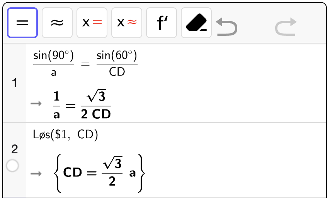Click the arrow before row 2 output
The width and height of the screenshot is (330, 198).
pyautogui.click(x=36, y=173)
